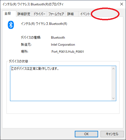Click the Bluetooth device type value
126x140 pixels.
(x=58, y=38)
